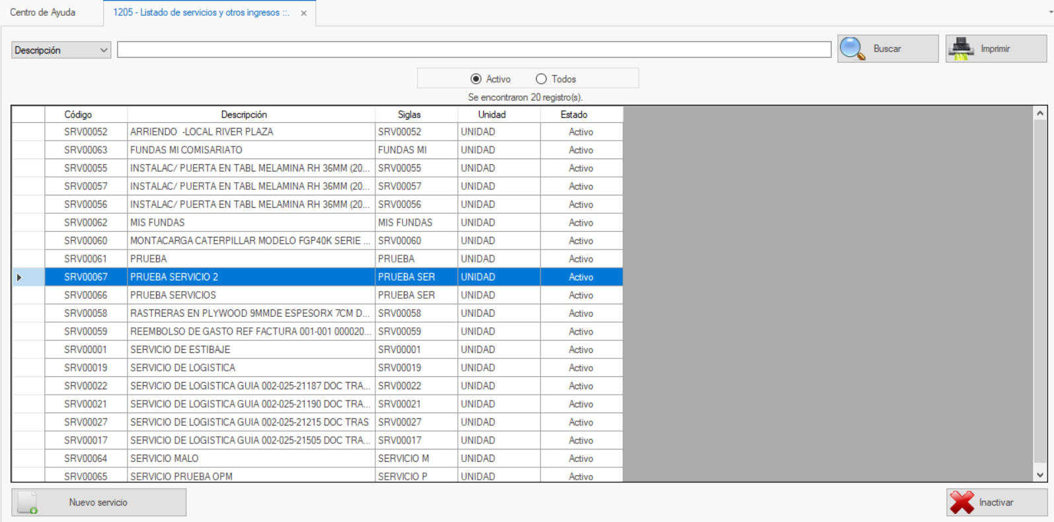Click the new document icon for Nuevo servicio
The height and width of the screenshot is (522, 1054).
(x=28, y=502)
